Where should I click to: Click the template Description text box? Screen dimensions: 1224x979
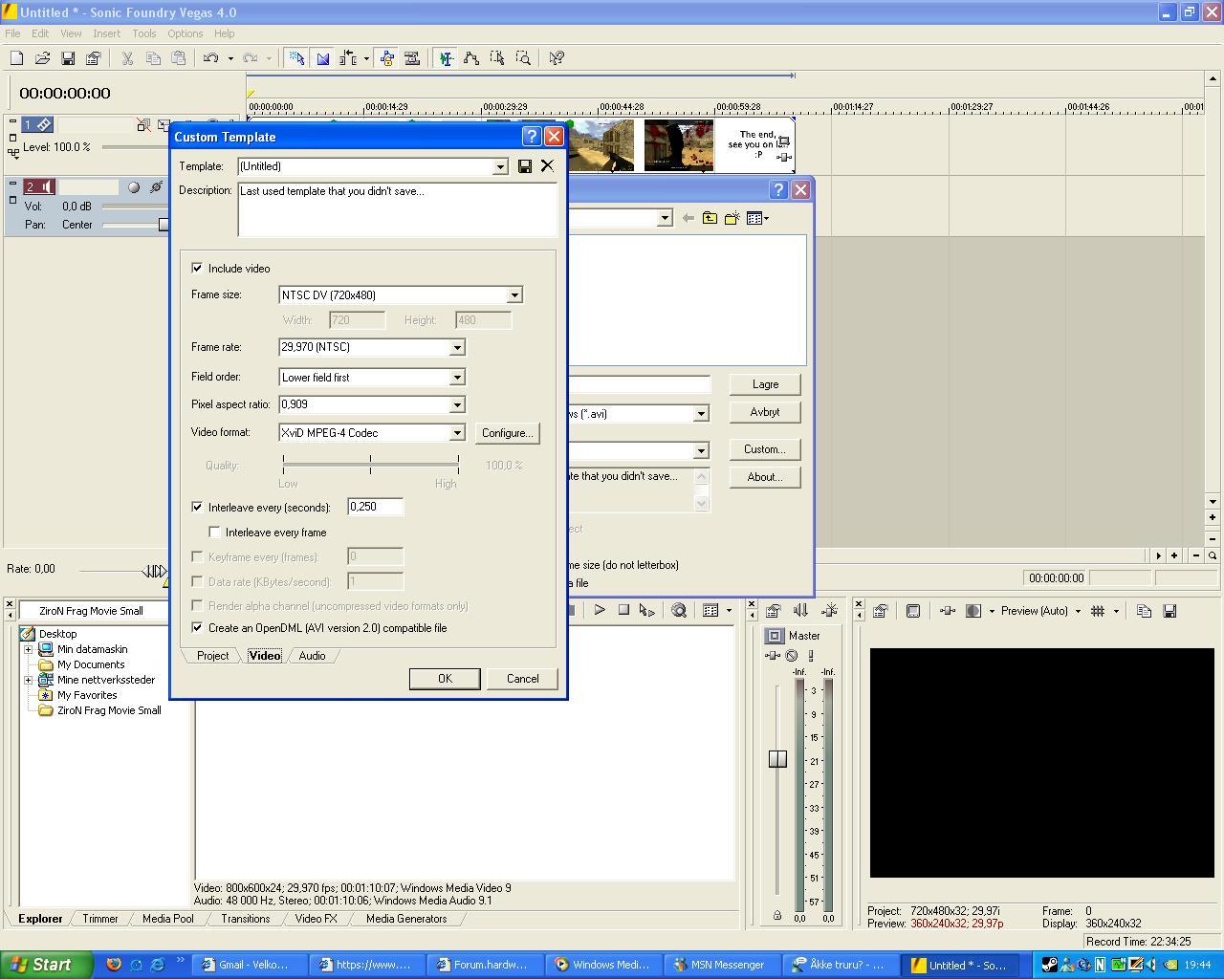tap(397, 209)
